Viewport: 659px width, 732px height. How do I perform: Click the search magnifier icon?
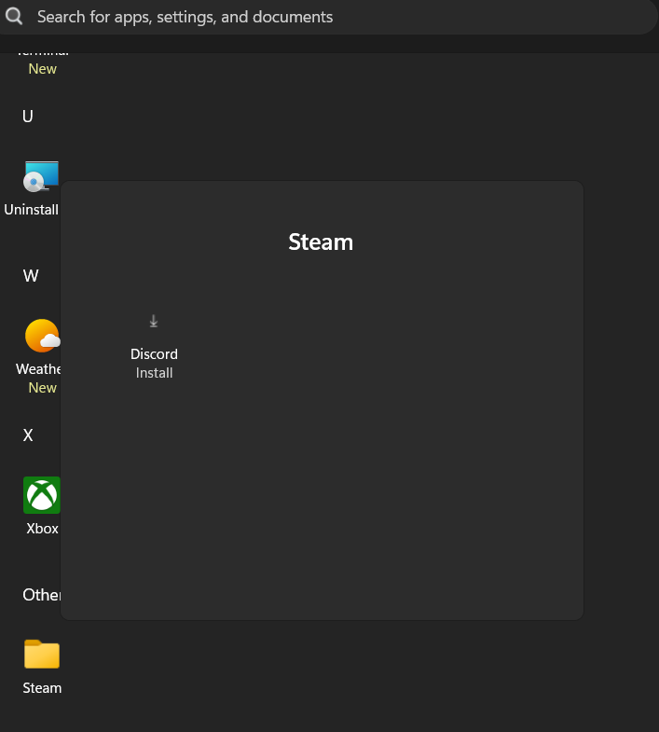coord(14,17)
